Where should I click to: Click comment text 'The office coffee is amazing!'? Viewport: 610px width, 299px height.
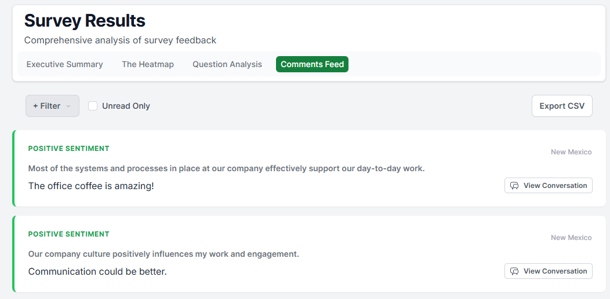(x=91, y=186)
